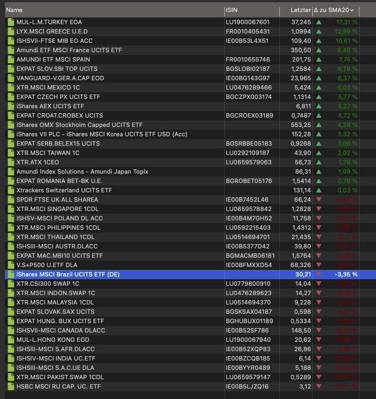This screenshot has height=399, width=376.
Task: Click ISIN FR0010405431 cell
Action: point(248,31)
